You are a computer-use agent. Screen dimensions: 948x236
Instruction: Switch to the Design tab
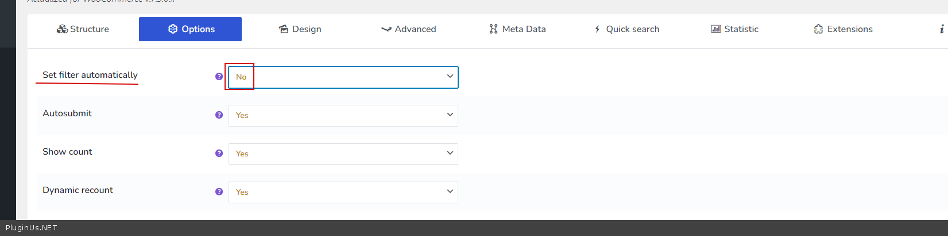300,29
